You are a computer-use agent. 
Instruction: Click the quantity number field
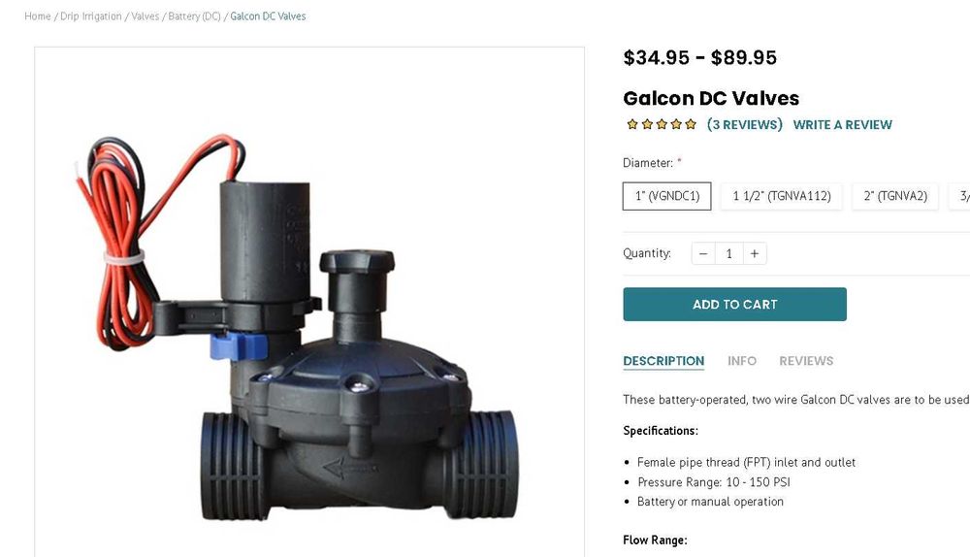click(728, 253)
